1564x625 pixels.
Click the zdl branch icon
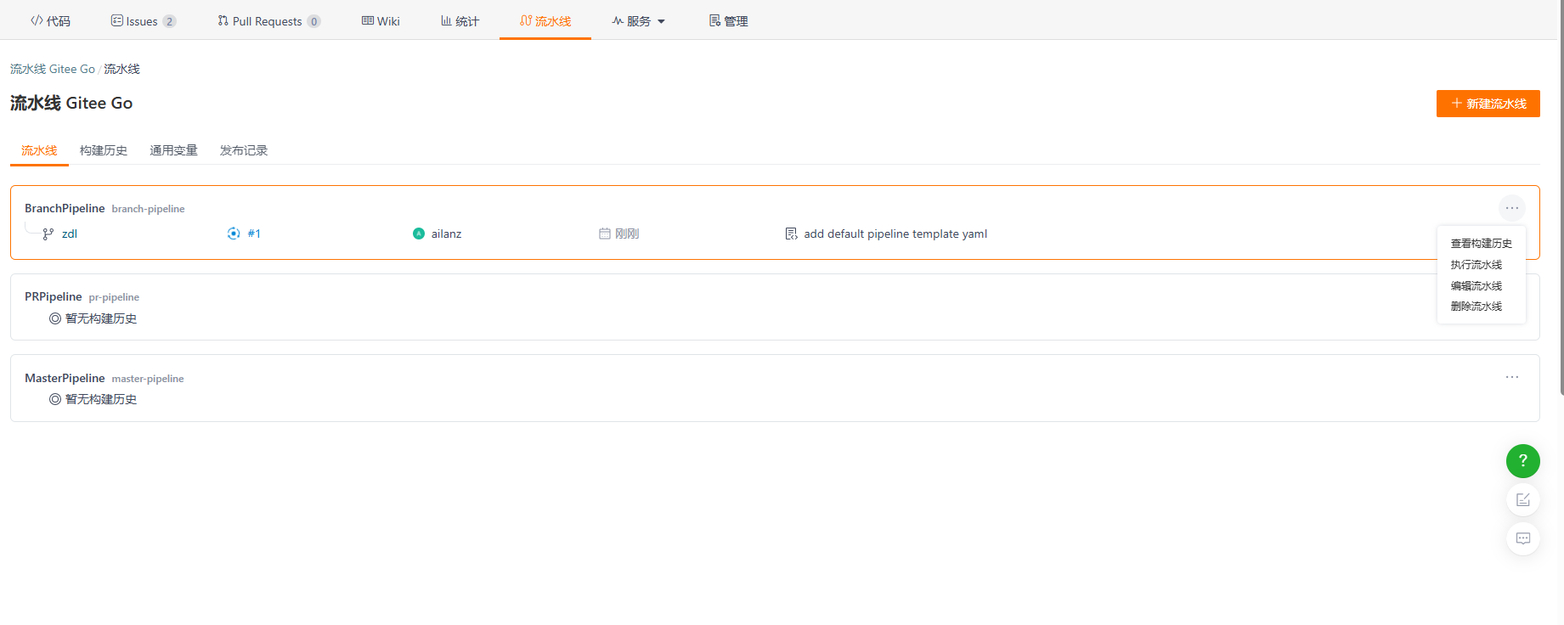pos(48,234)
